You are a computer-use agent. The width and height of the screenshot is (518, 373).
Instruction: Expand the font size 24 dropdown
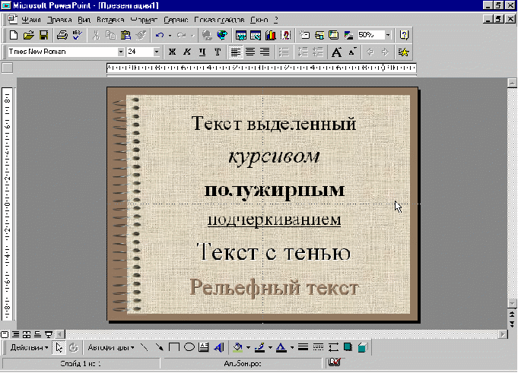[x=157, y=52]
